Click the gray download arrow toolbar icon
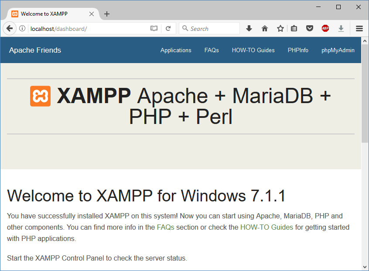Image resolution: width=369 pixels, height=271 pixels. (x=341, y=29)
